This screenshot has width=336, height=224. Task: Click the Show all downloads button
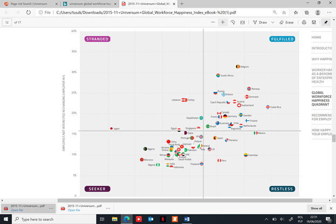point(316,208)
